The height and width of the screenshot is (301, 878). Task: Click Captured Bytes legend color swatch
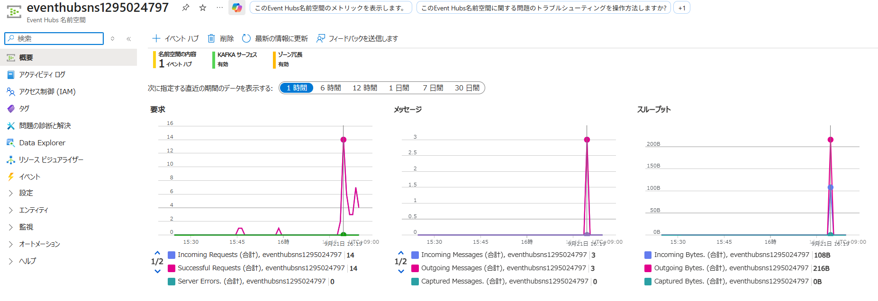click(648, 282)
